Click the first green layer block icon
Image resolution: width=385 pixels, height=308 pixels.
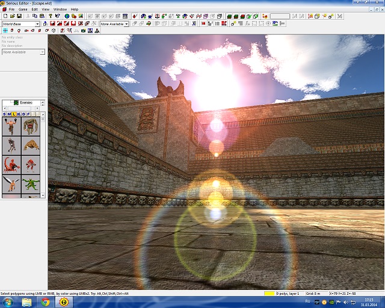[229, 16]
